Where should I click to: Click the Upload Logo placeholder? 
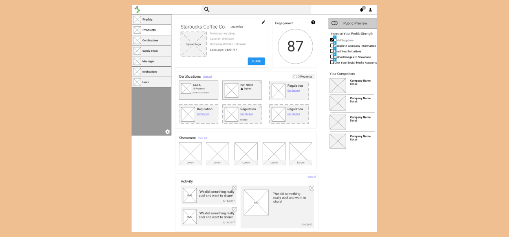tap(194, 44)
